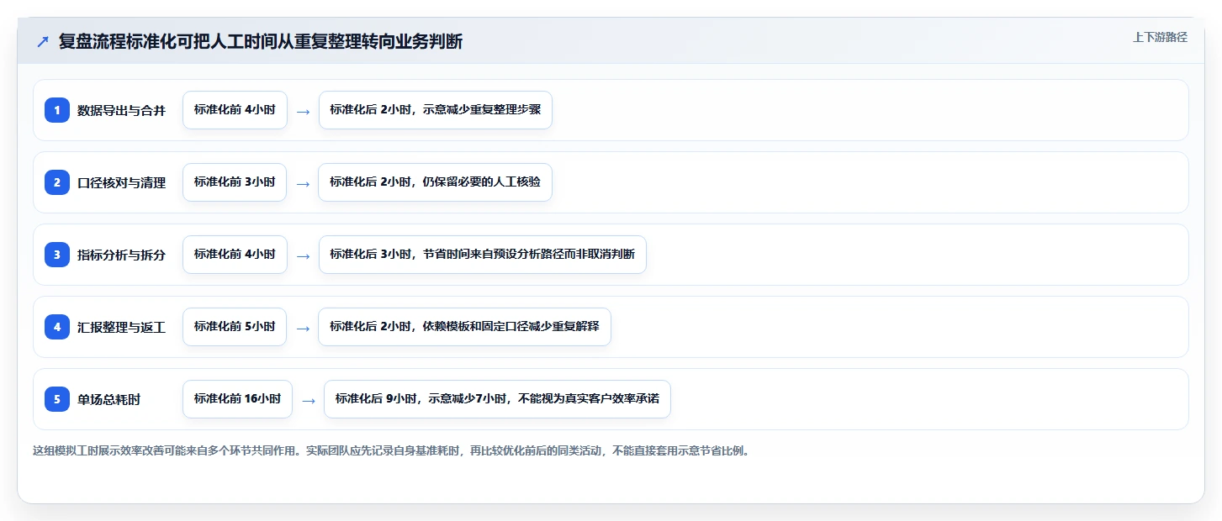Click the 标准化前 16小时 chip
Viewport: 1222px width, 521px height.
coord(237,399)
